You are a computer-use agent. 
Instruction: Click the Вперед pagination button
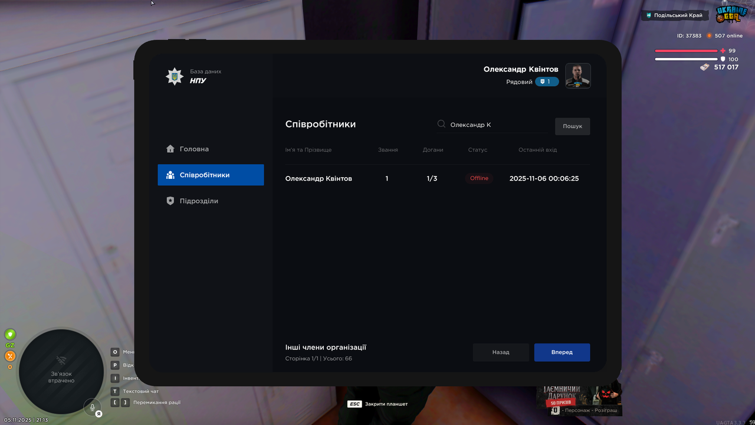click(562, 352)
